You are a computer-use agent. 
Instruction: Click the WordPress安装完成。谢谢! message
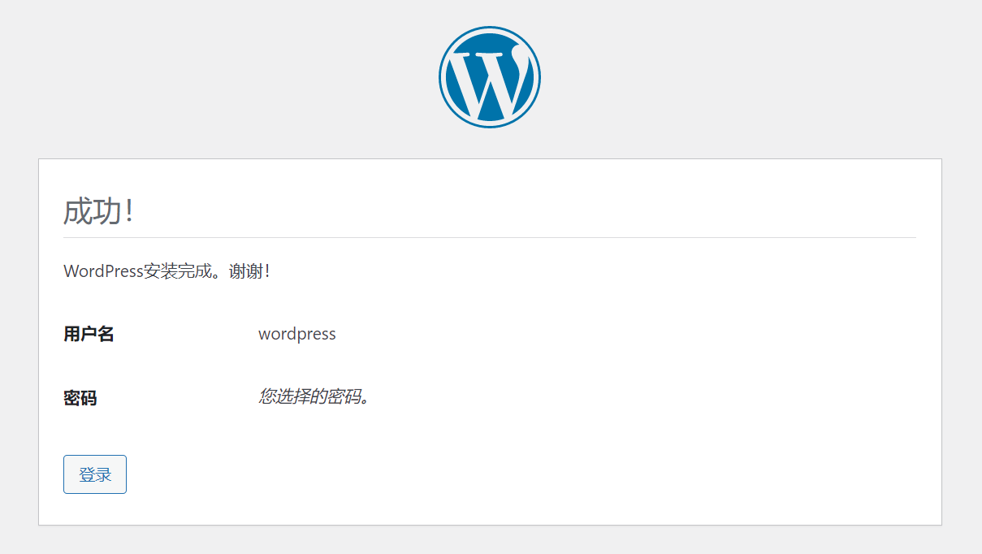pyautogui.click(x=168, y=271)
